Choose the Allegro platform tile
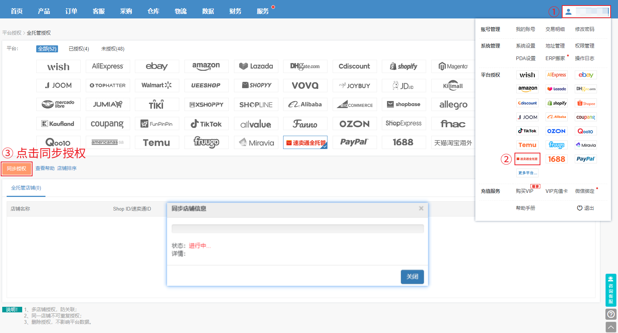 [453, 104]
